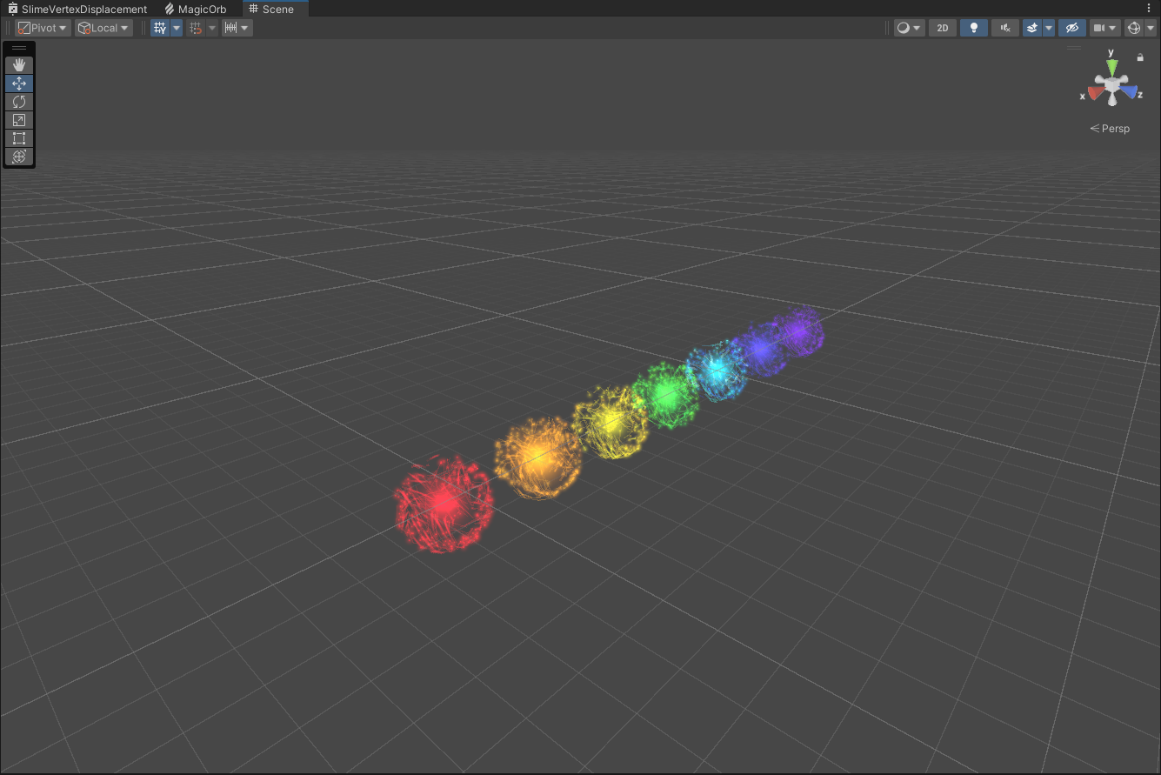Select the Scale tool
This screenshot has height=775, width=1161.
(x=19, y=120)
